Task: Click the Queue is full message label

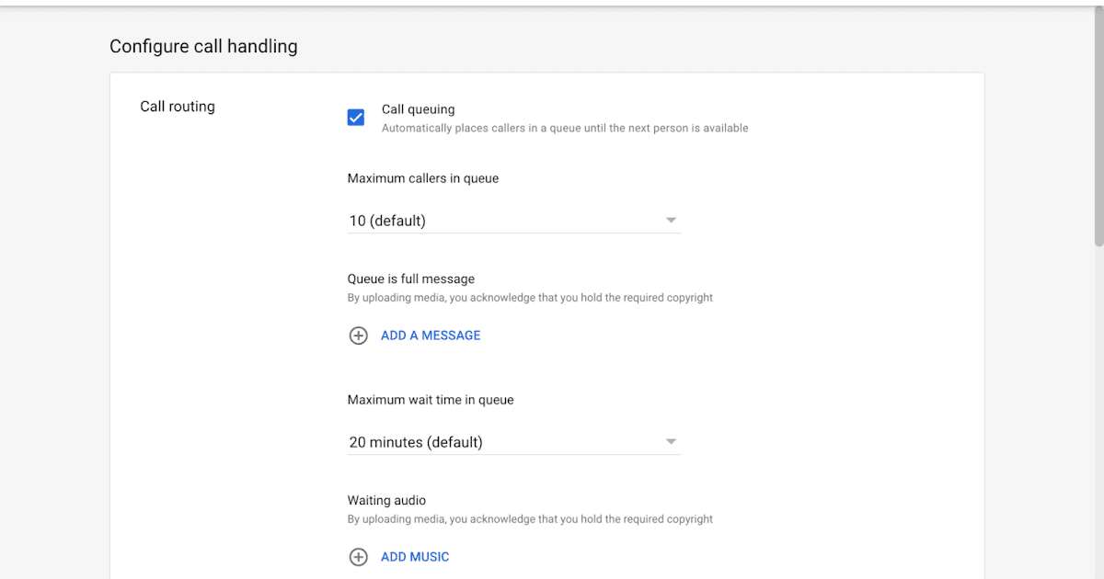Action: coord(410,278)
